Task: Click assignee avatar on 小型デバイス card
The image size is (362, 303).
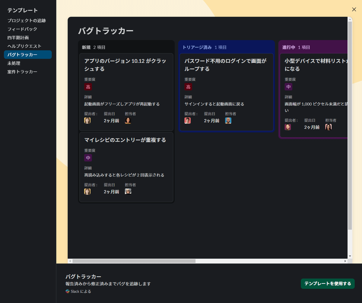Action: (x=328, y=127)
